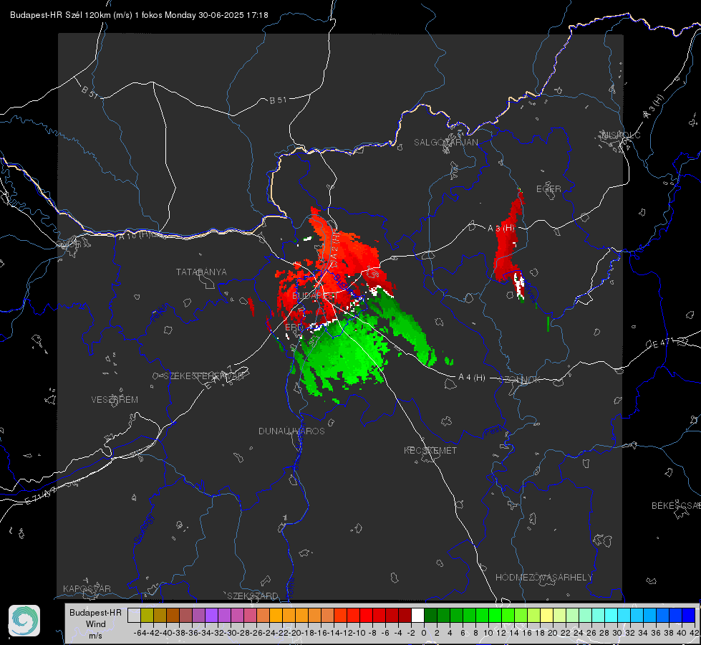
Task: Select the KAPOSVÁR city label
Action: coord(87,588)
